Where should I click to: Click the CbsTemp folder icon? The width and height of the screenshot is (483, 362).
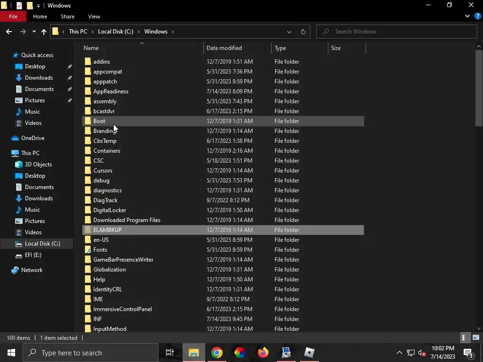click(x=88, y=140)
